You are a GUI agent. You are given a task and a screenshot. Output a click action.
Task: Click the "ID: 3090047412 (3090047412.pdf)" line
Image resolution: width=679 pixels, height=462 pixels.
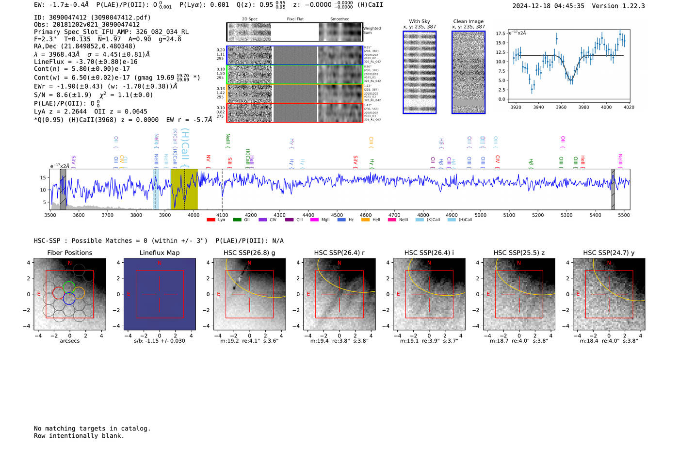[92, 17]
